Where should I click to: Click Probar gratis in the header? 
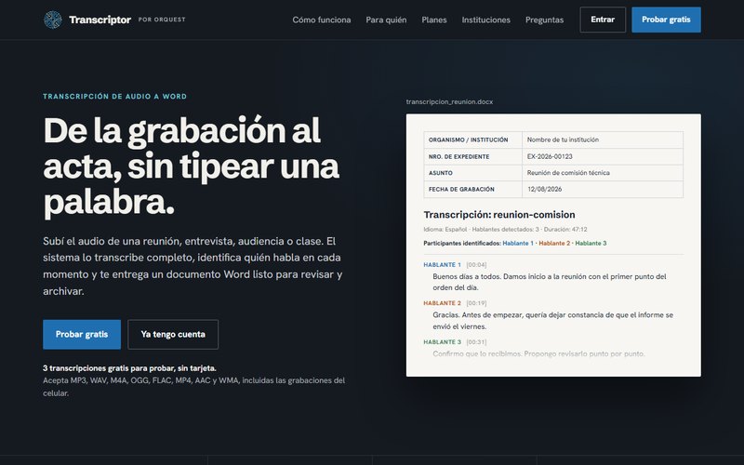666,20
